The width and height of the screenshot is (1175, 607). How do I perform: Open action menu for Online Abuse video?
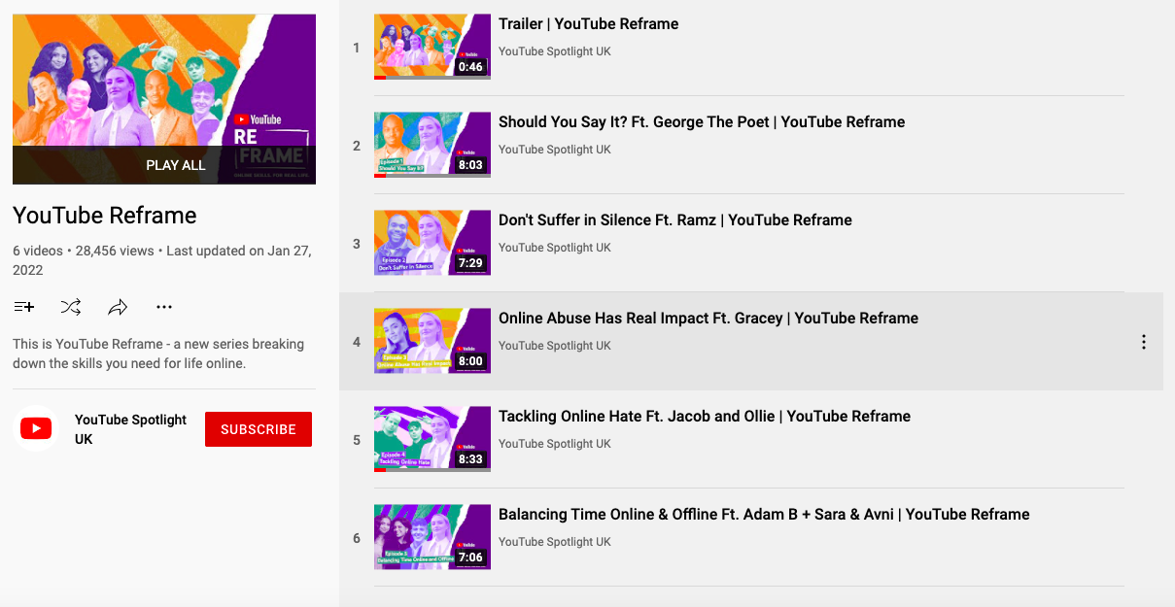(1144, 342)
